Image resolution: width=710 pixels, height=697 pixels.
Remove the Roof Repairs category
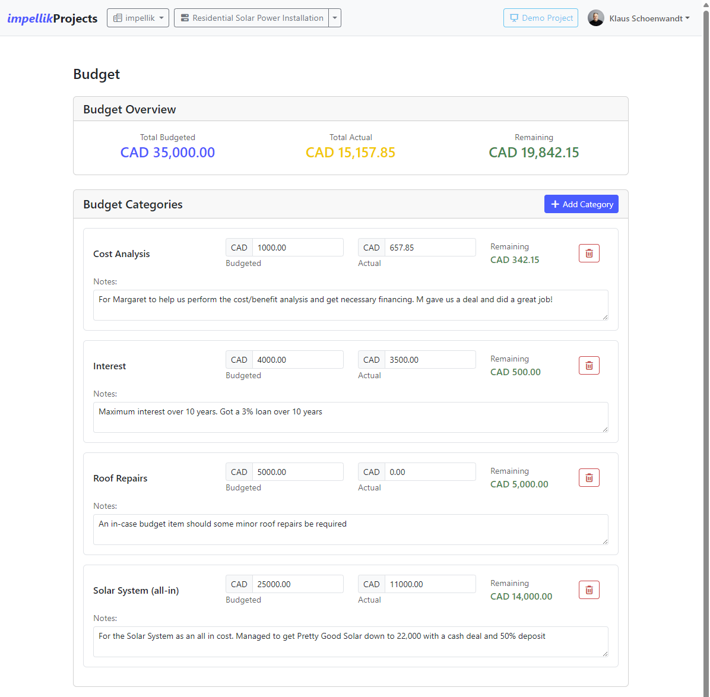[x=589, y=477]
